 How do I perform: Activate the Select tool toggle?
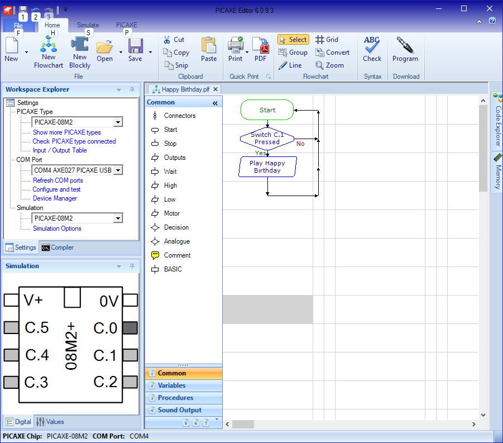click(x=293, y=40)
